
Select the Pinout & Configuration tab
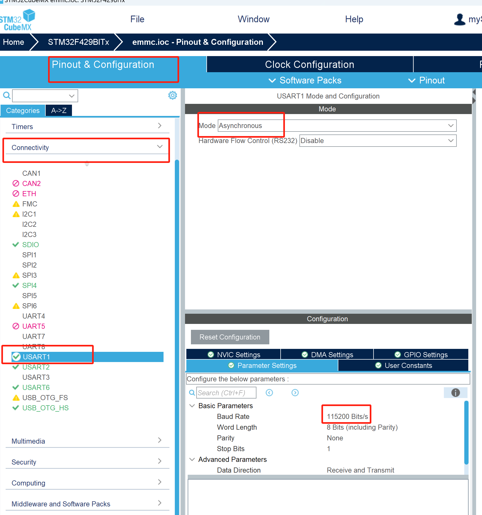pyautogui.click(x=103, y=64)
